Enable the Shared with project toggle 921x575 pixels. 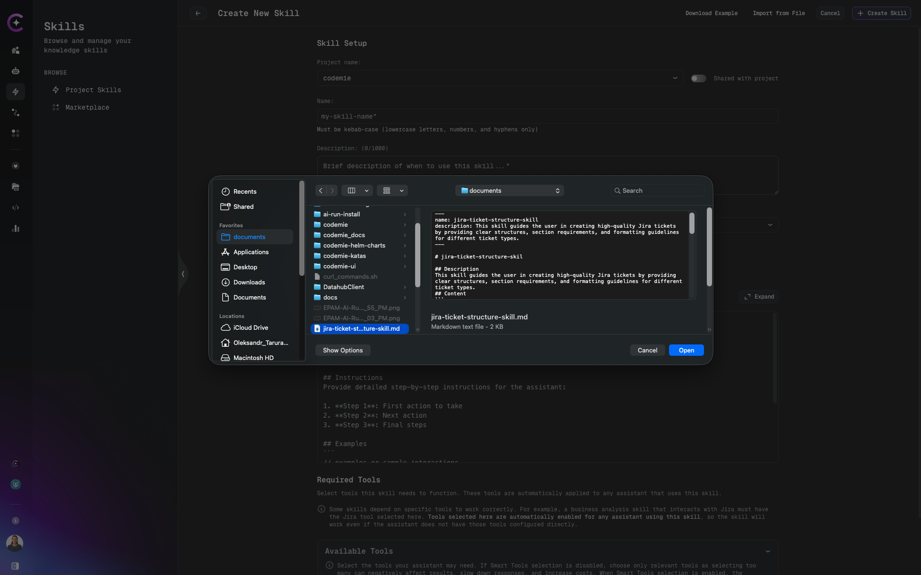(x=698, y=78)
